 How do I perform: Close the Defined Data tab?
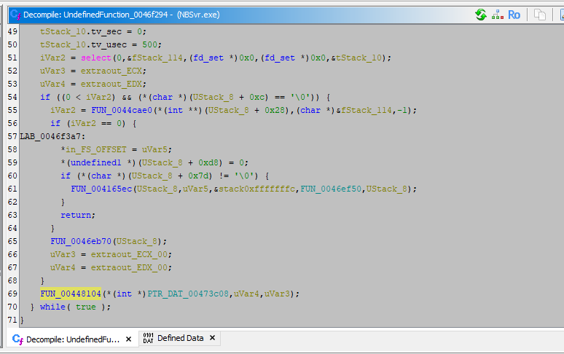[213, 339]
